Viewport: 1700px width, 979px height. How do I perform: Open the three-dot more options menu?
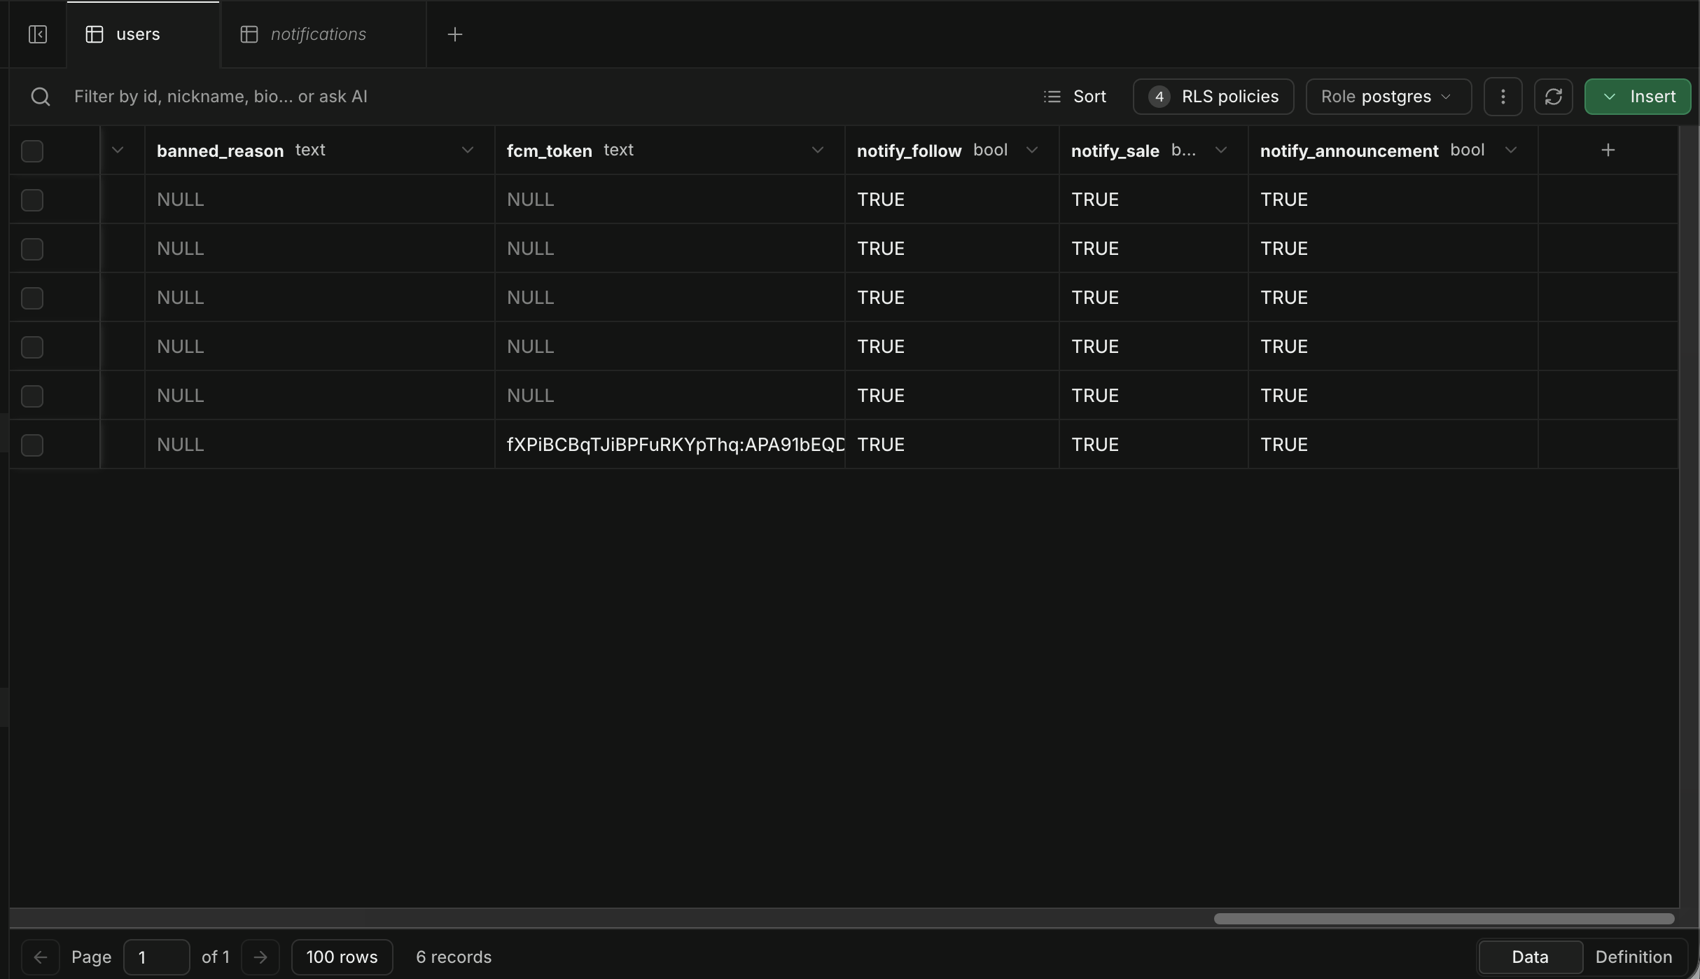[1503, 97]
